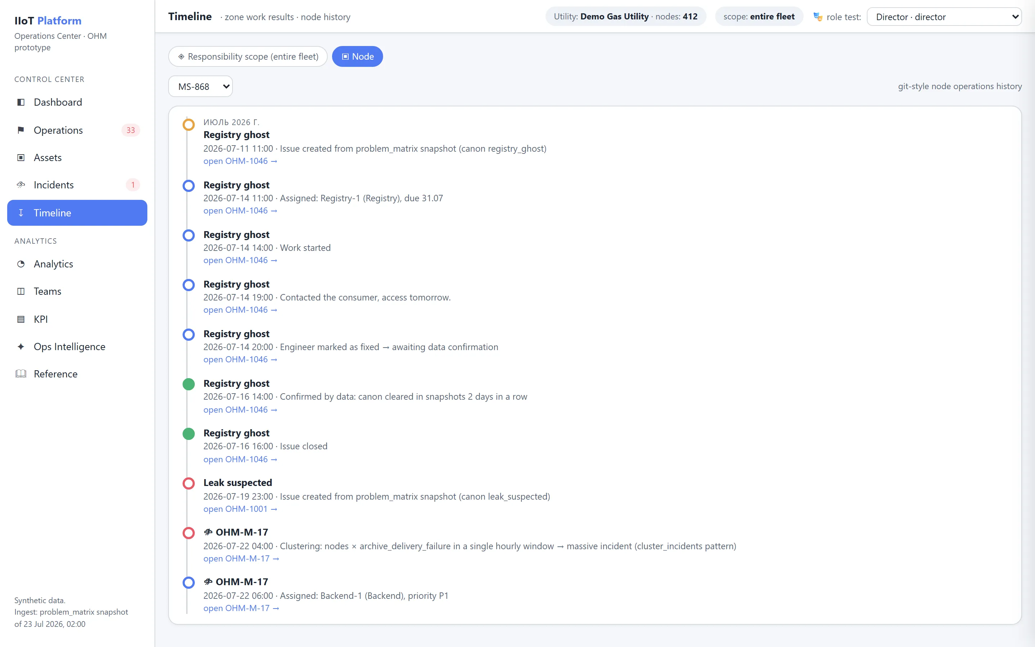Image resolution: width=1035 pixels, height=647 pixels.
Task: Click the Analytics pie chart icon
Action: [x=20, y=264]
